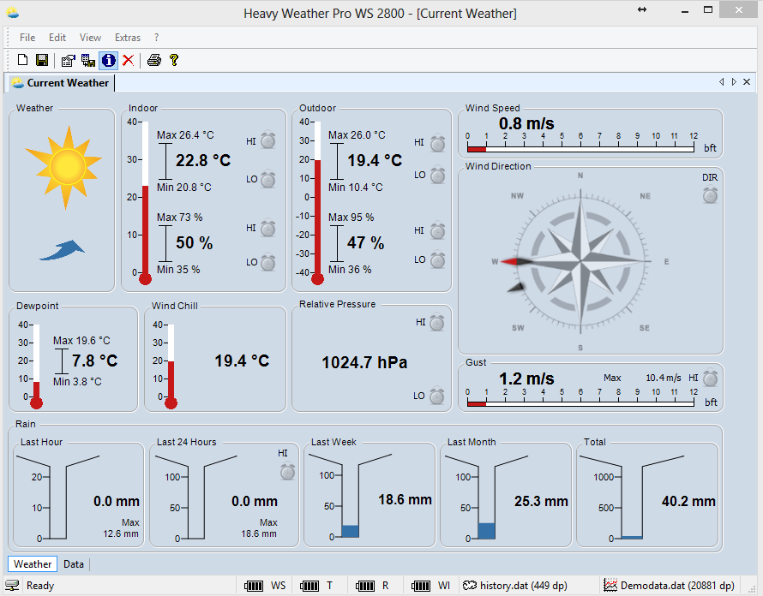Toggle Relative Pressure HI alarm clock
This screenshot has width=763, height=596.
pyautogui.click(x=437, y=322)
